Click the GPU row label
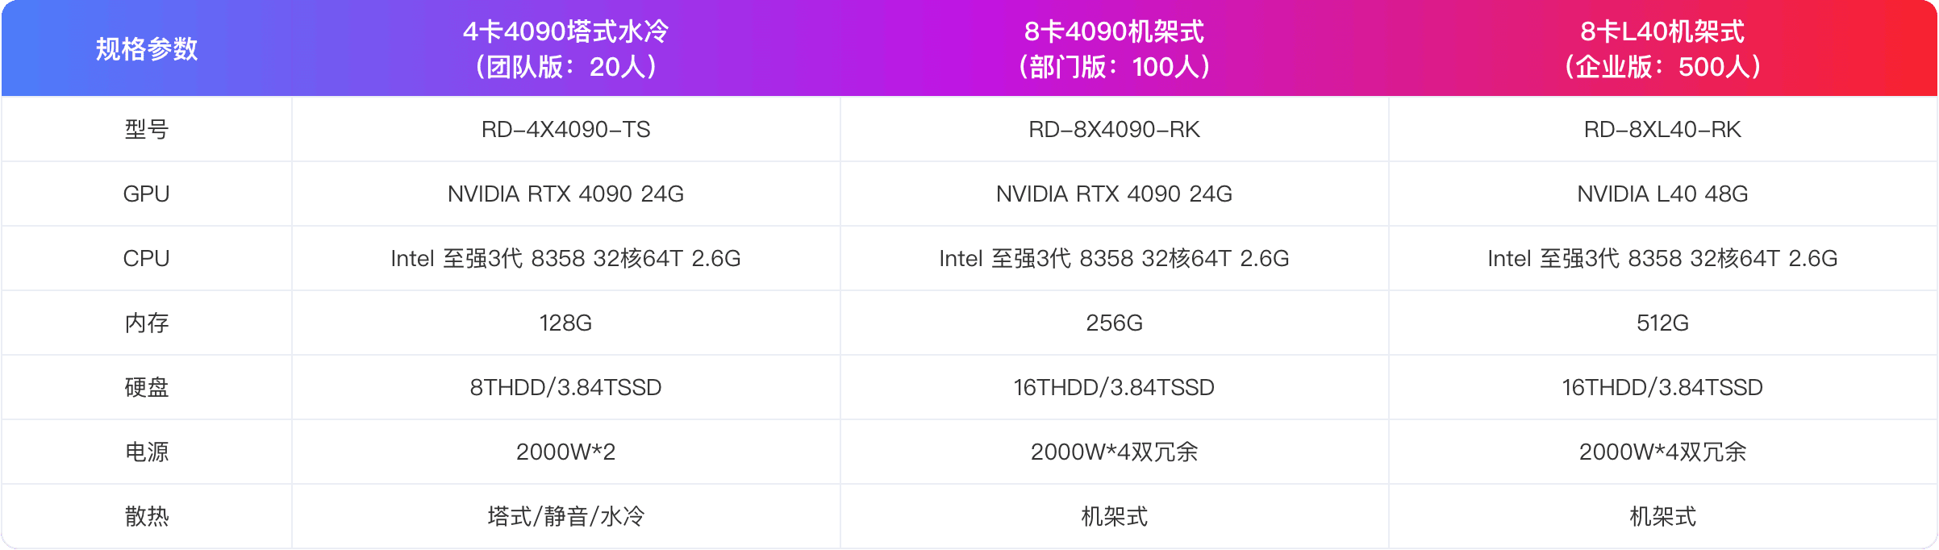 (x=147, y=194)
